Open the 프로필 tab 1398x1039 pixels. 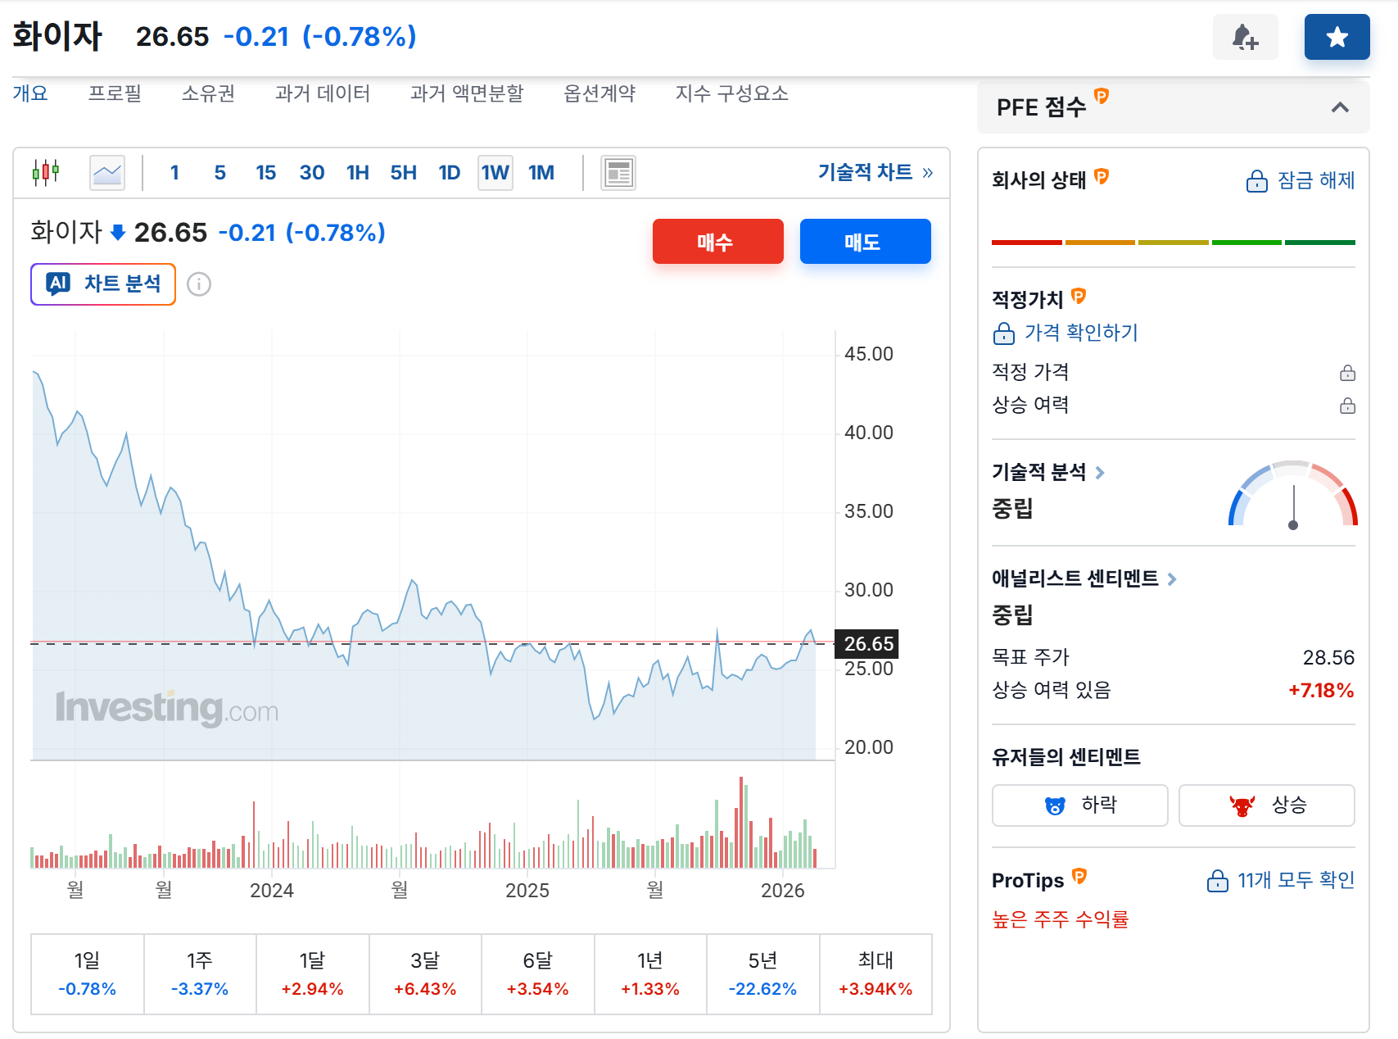(x=115, y=93)
